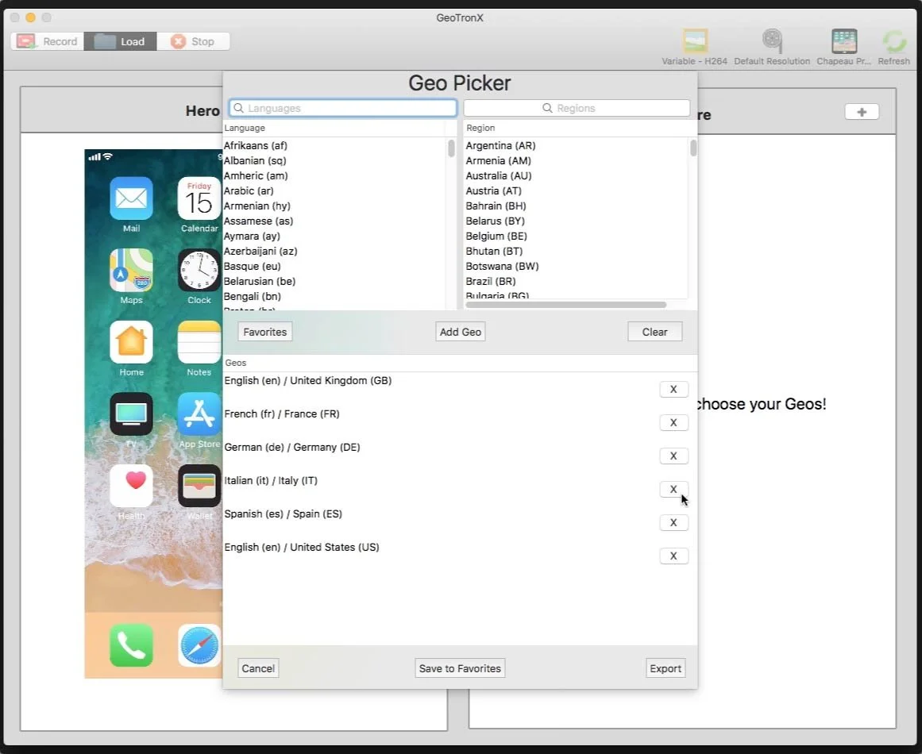922x754 pixels.
Task: Remove English / United States geo
Action: [673, 556]
